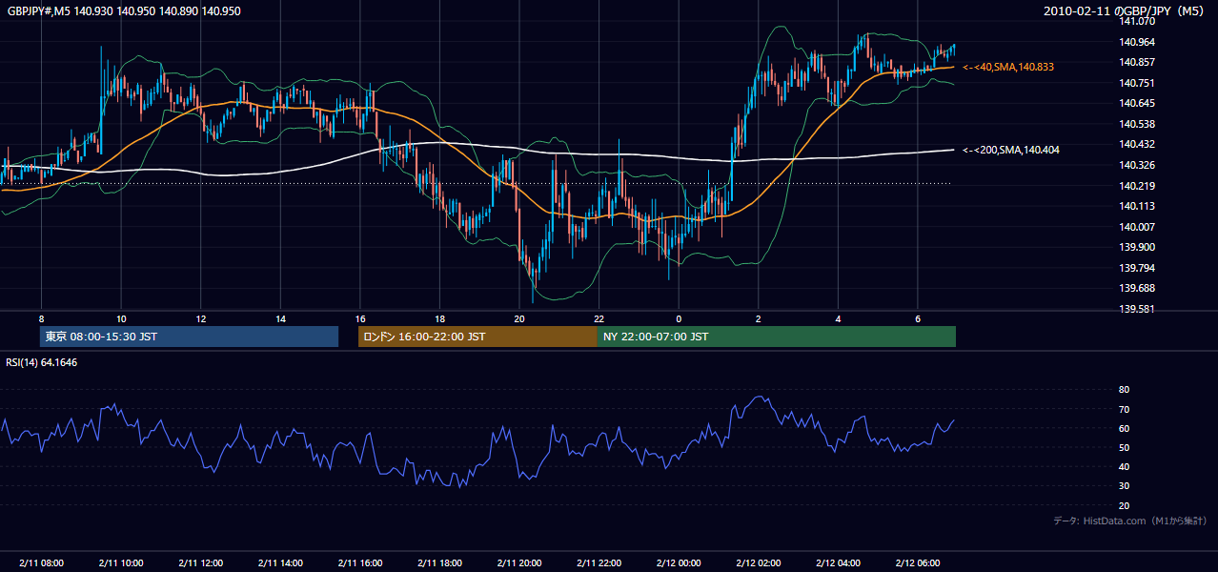Click the bottom date label 2/11 14:00
This screenshot has width=1218, height=572.
coord(280,563)
